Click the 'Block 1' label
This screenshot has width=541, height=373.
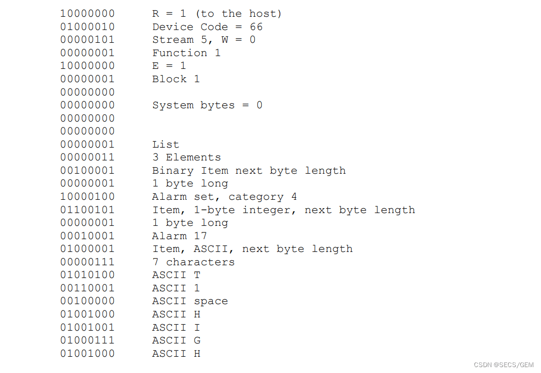pos(176,79)
